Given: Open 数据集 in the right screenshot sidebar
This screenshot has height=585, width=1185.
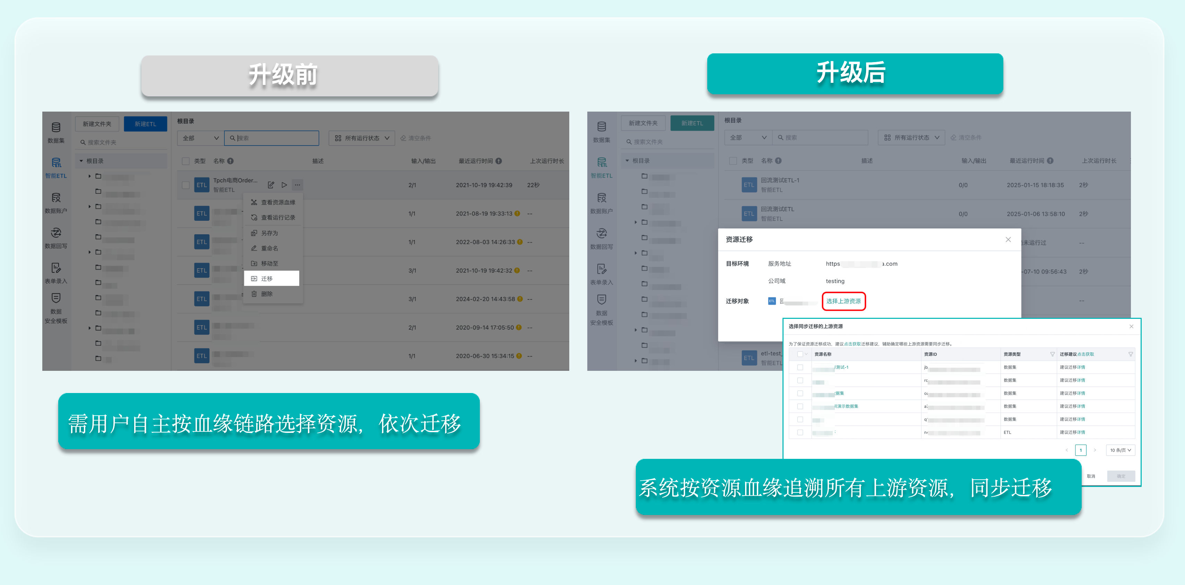Looking at the screenshot, I should click(602, 132).
